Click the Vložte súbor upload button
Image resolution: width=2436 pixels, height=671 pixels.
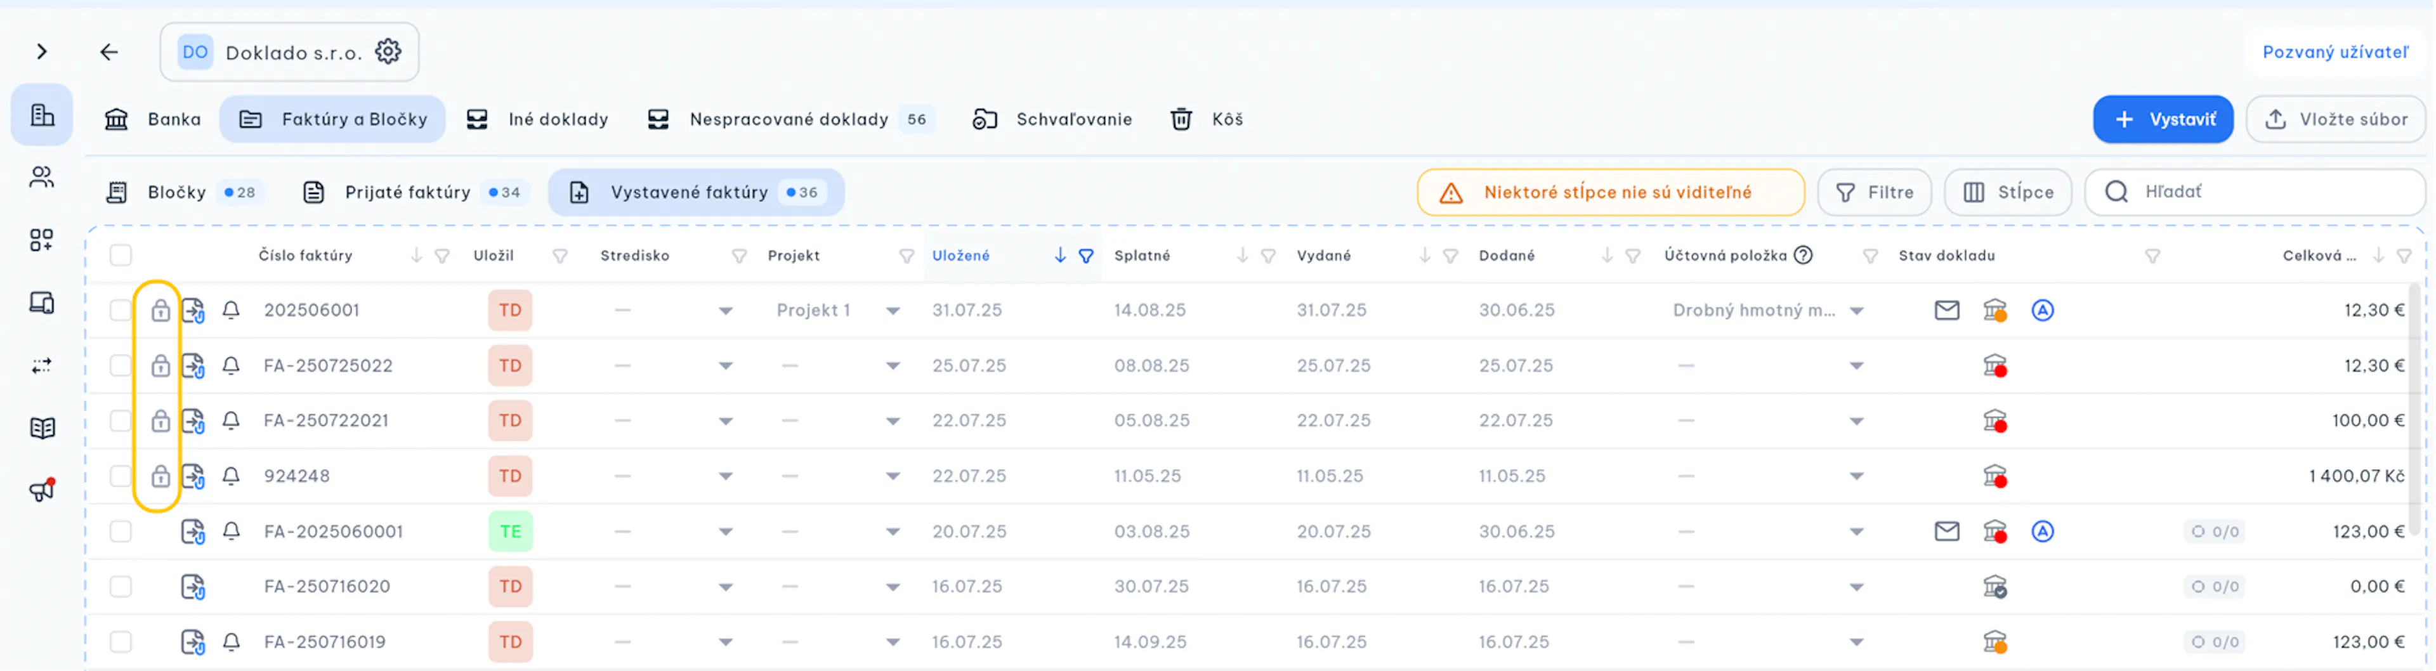click(x=2334, y=119)
